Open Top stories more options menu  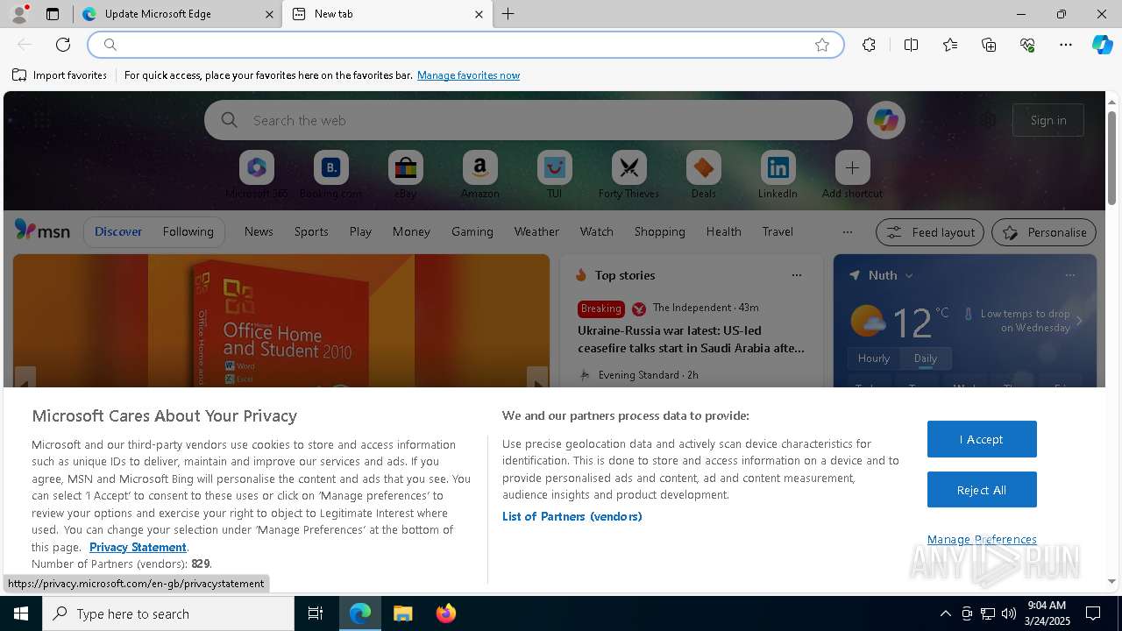pyautogui.click(x=796, y=275)
